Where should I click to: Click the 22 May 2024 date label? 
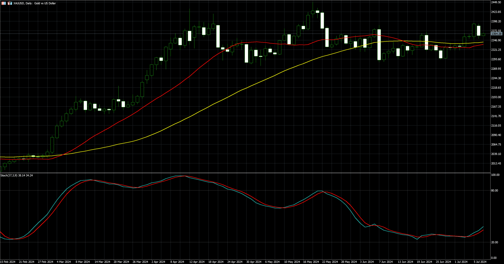coord(330,262)
